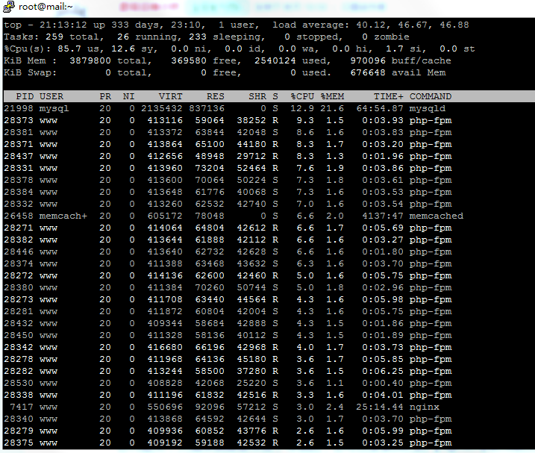Image resolution: width=535 pixels, height=453 pixels.
Task: Click the root@mail:~ window title
Action: tap(46, 7)
